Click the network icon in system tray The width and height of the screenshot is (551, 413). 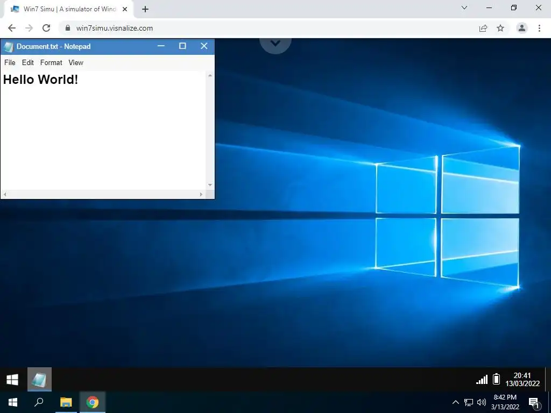point(469,402)
